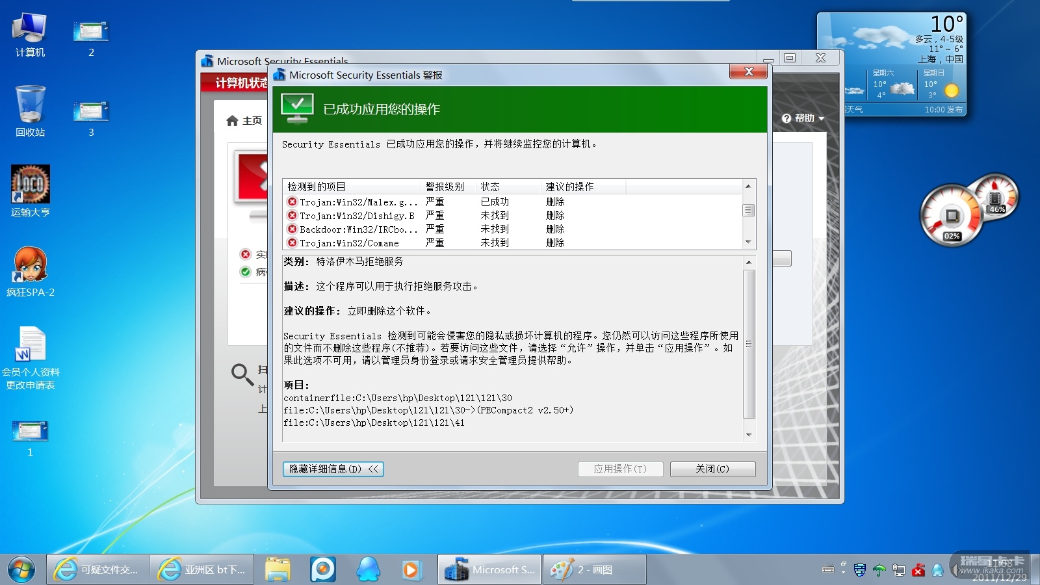Click the green monitor checkmark icon in alert
1040x585 pixels.
(297, 109)
